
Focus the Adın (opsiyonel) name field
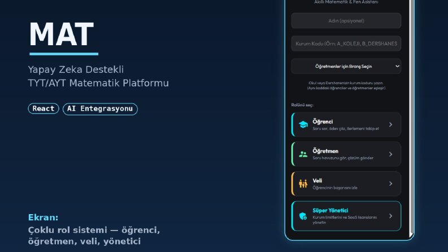[x=346, y=20]
